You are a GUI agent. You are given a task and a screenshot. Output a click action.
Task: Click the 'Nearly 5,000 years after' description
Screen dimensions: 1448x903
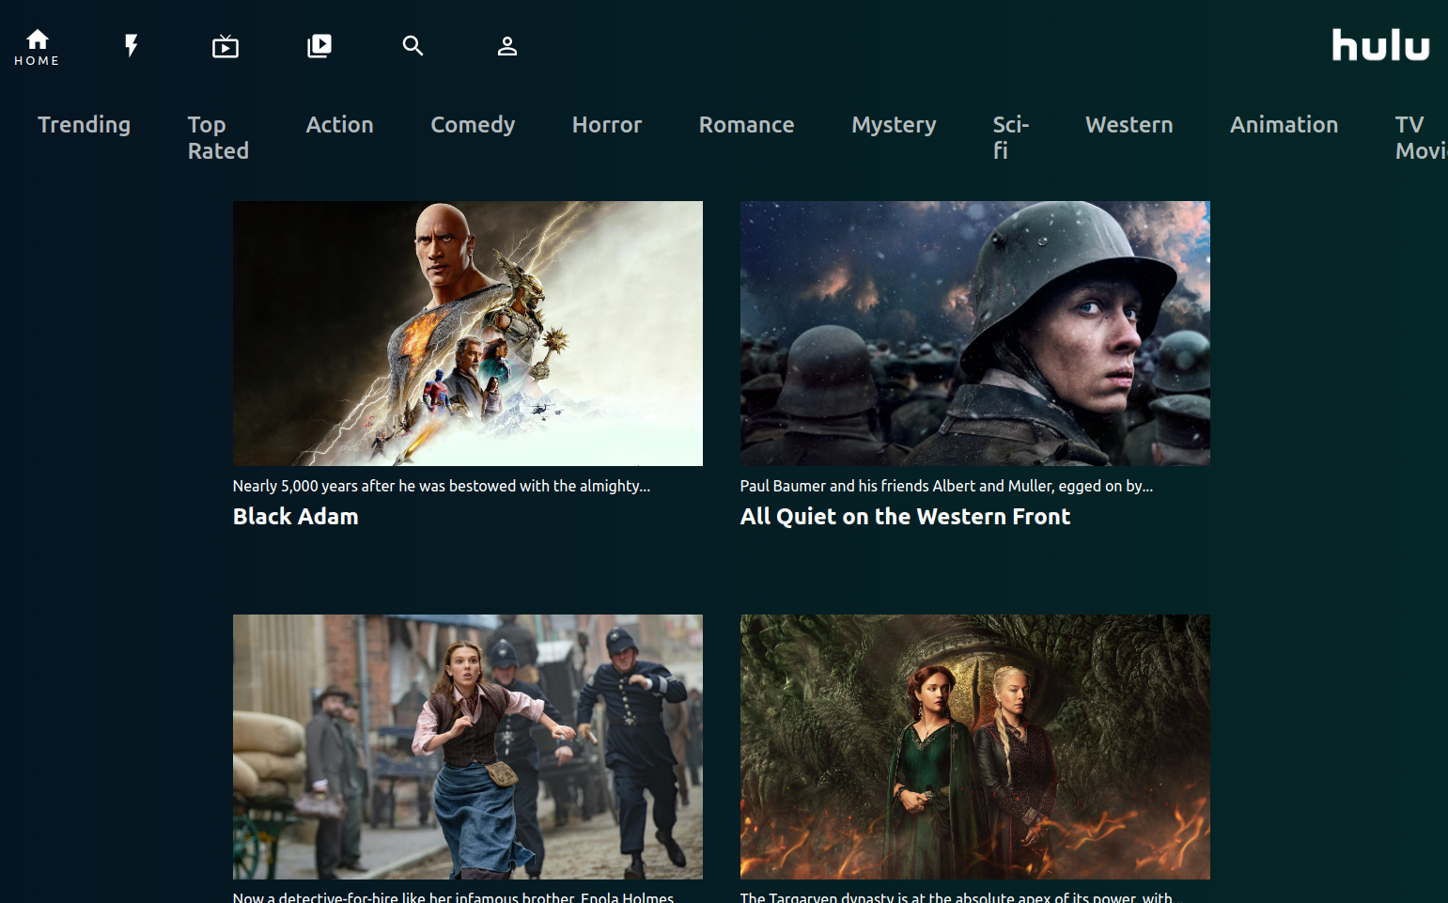click(x=442, y=486)
